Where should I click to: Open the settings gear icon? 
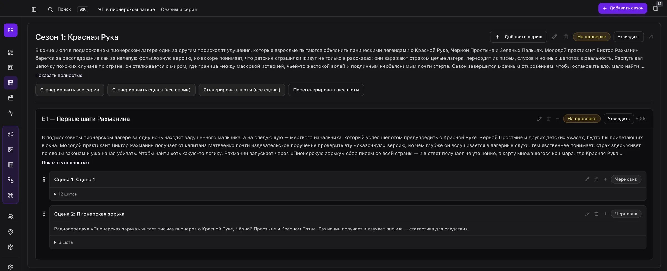11,267
